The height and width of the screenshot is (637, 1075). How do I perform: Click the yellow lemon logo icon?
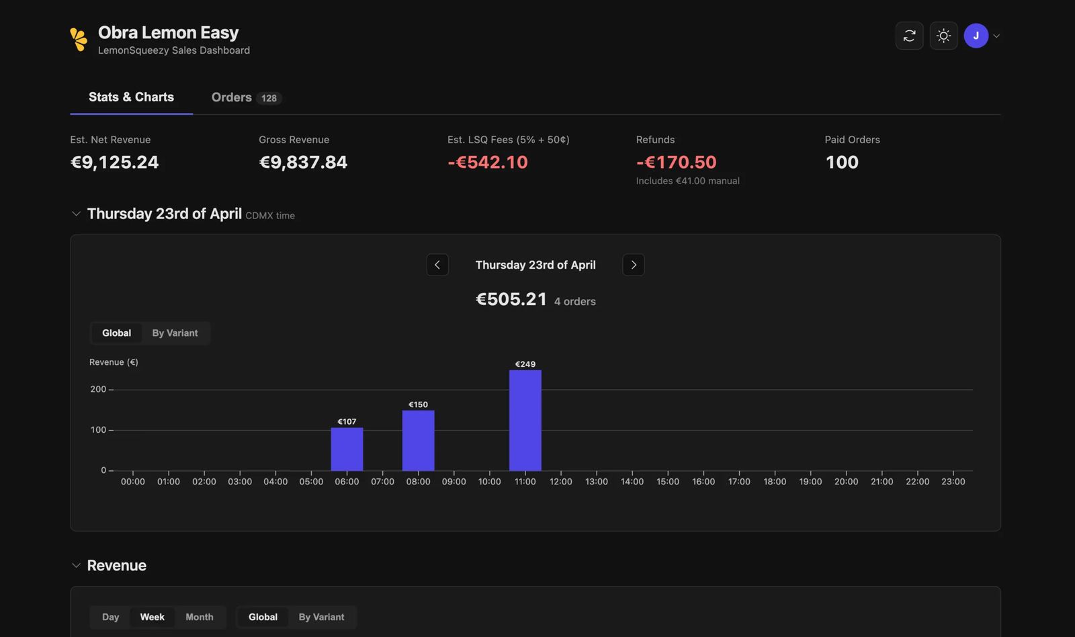pos(79,40)
